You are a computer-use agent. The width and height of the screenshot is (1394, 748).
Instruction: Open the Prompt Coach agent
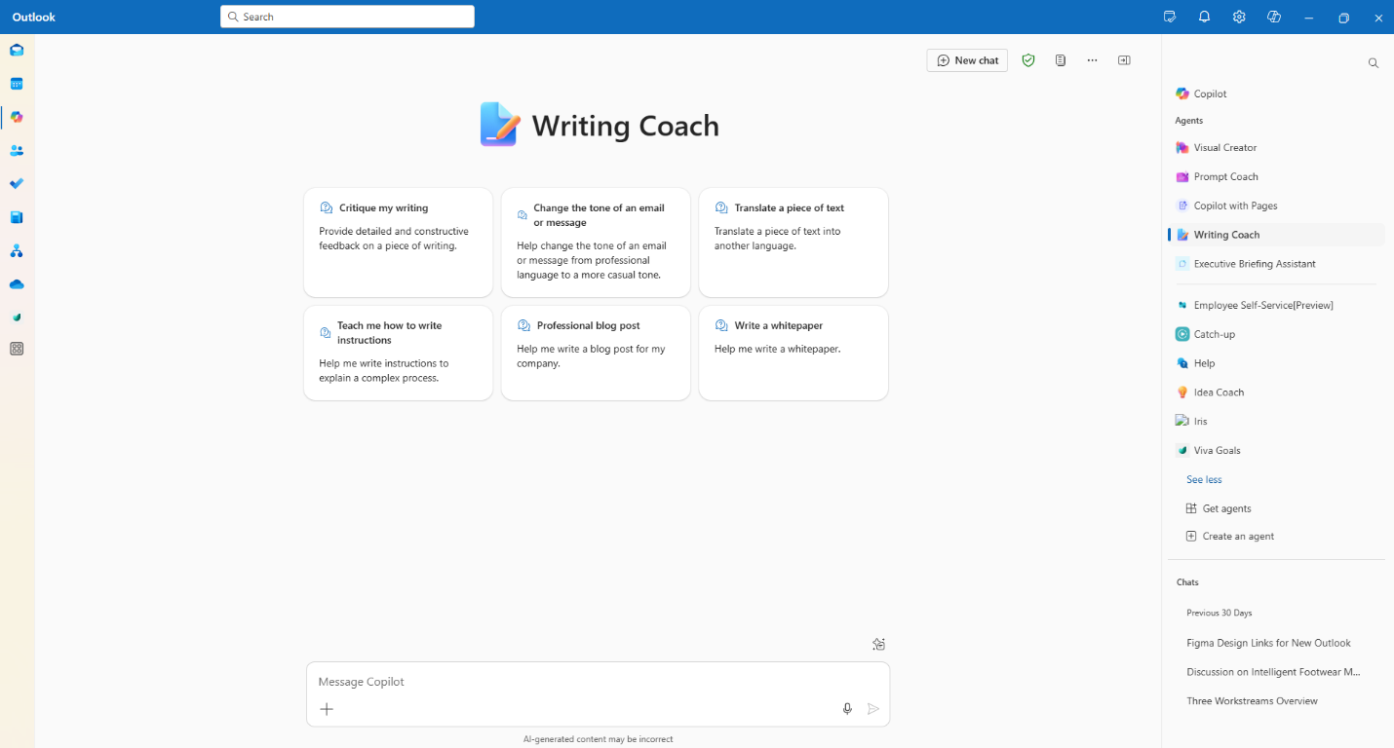(1276, 177)
